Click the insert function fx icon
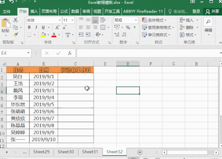222x159 pixels. point(70,53)
